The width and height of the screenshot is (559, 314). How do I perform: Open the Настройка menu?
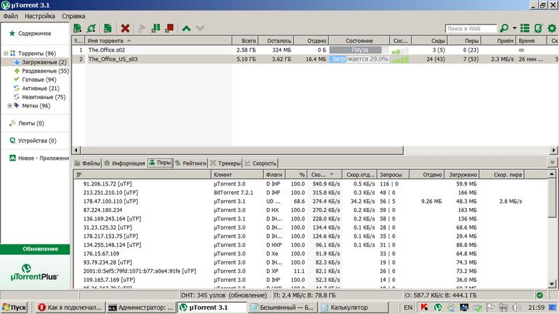(40, 16)
